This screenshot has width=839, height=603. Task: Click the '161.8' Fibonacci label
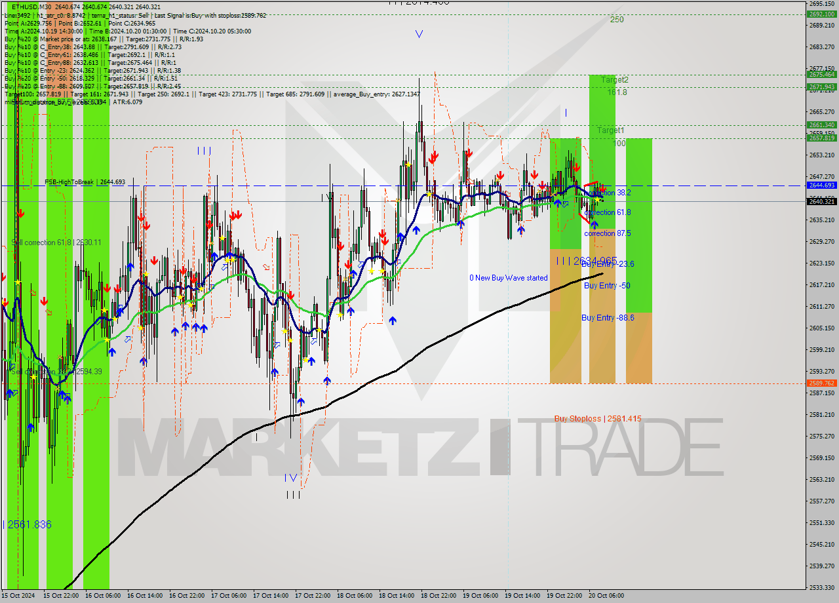pyautogui.click(x=617, y=92)
